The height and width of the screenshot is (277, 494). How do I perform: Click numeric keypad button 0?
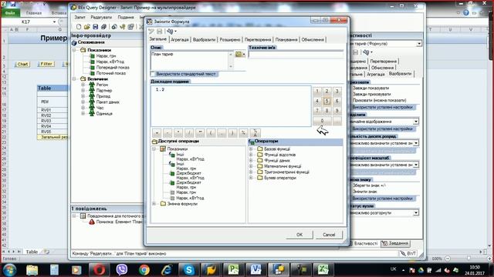tap(322, 121)
